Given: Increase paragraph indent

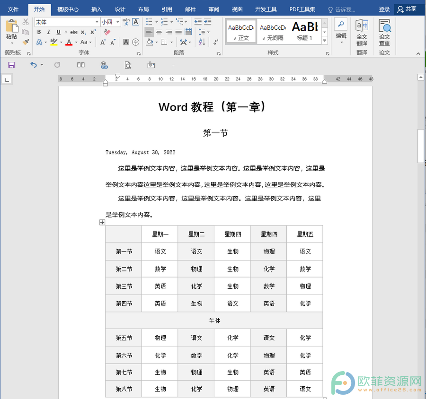Looking at the screenshot, I should [208, 22].
